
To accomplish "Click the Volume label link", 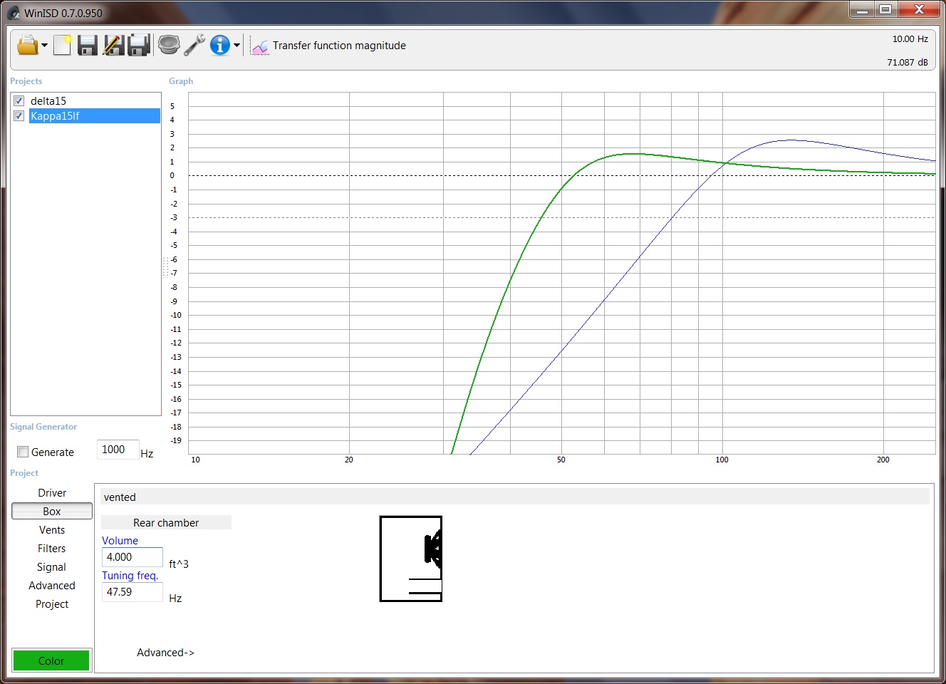I will [x=120, y=541].
